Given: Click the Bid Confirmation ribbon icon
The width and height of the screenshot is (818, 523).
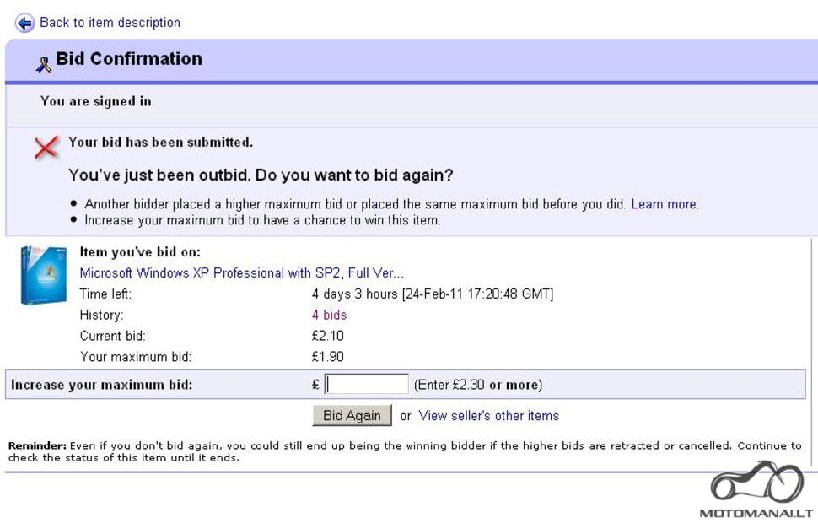Looking at the screenshot, I should pyautogui.click(x=44, y=64).
